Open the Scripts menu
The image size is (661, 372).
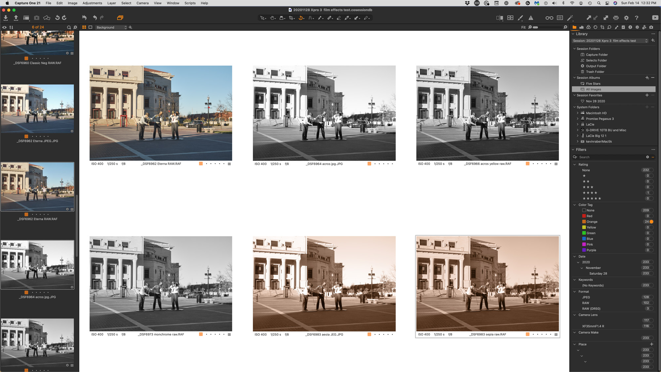pos(190,3)
